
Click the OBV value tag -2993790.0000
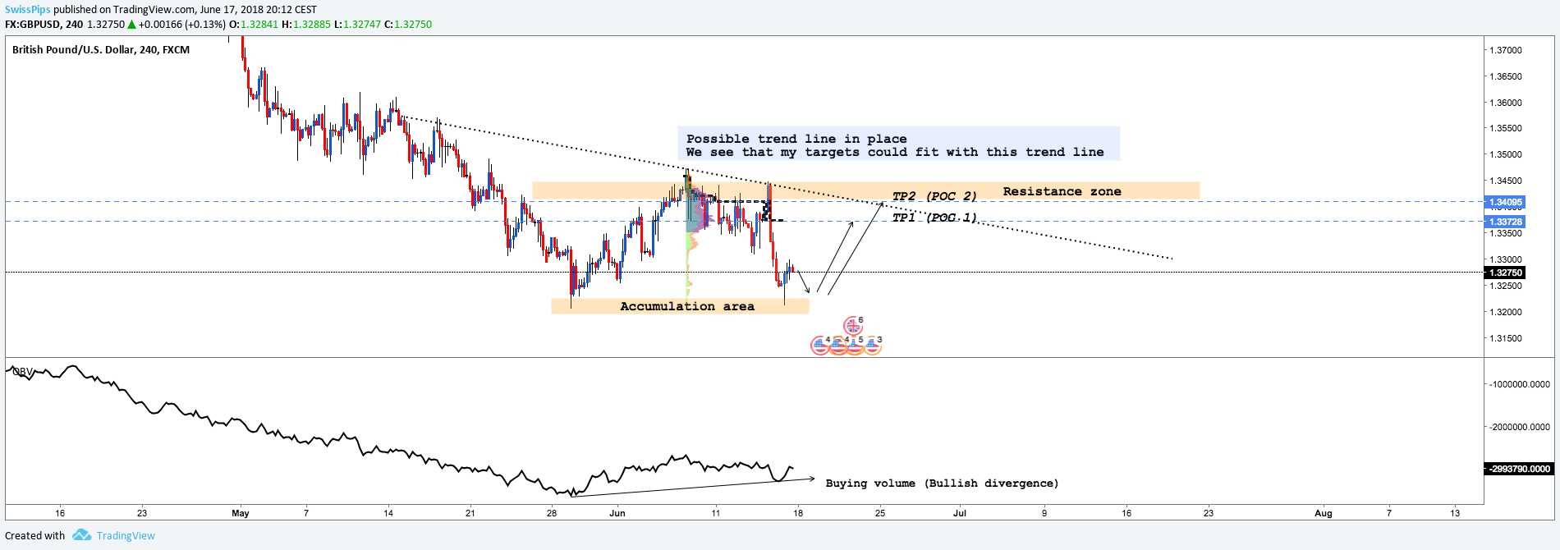click(1520, 469)
